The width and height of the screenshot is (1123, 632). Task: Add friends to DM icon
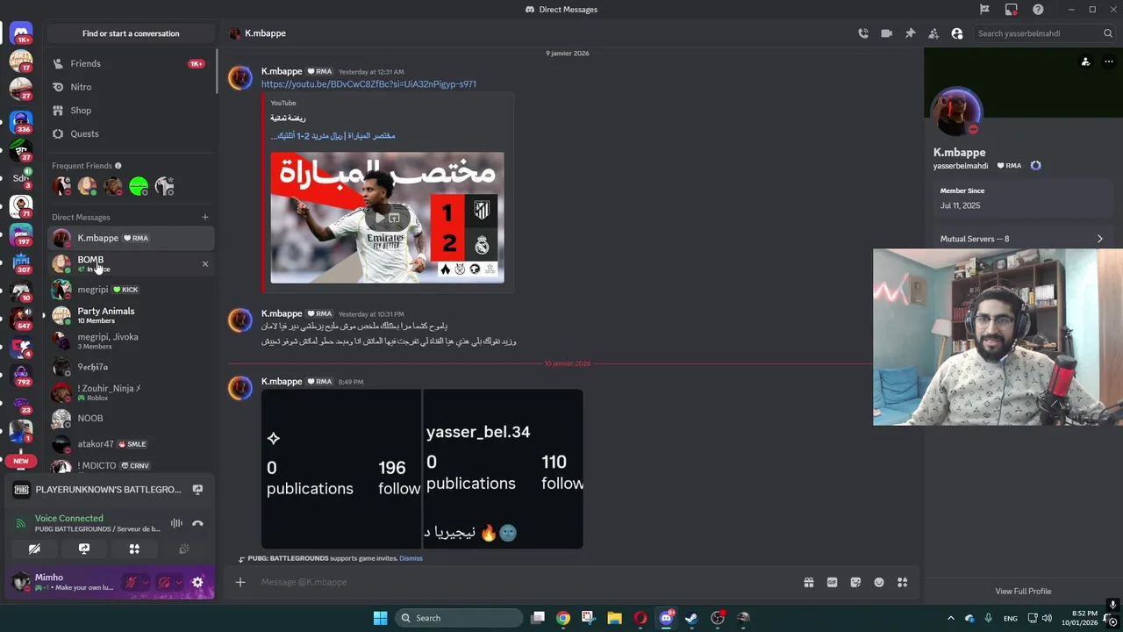point(933,33)
